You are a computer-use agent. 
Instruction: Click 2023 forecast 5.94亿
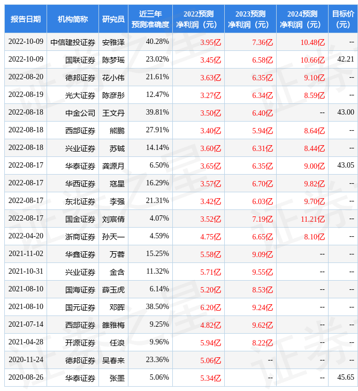[263, 131]
